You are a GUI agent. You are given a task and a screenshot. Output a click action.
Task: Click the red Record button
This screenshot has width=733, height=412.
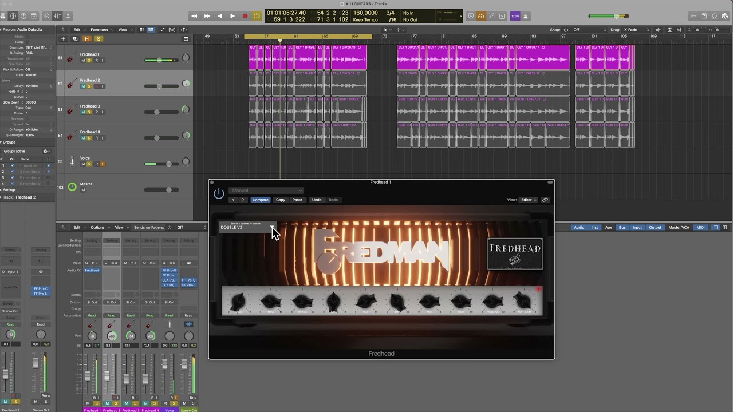click(x=245, y=16)
